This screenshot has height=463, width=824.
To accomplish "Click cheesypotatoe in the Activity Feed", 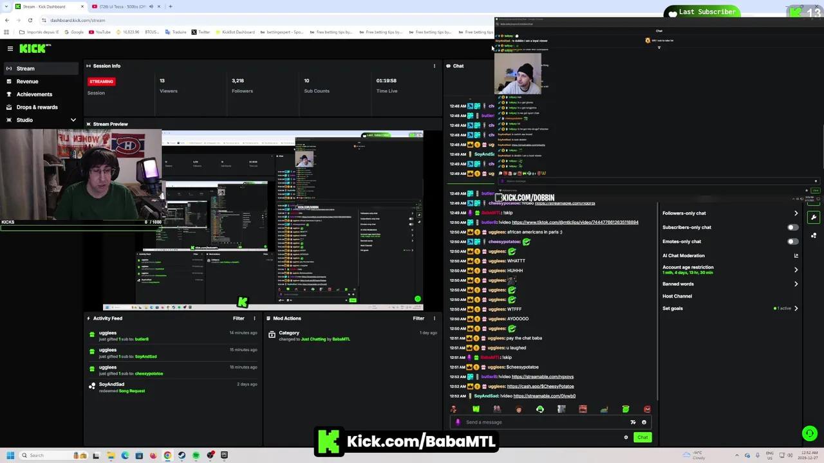I will click(149, 374).
